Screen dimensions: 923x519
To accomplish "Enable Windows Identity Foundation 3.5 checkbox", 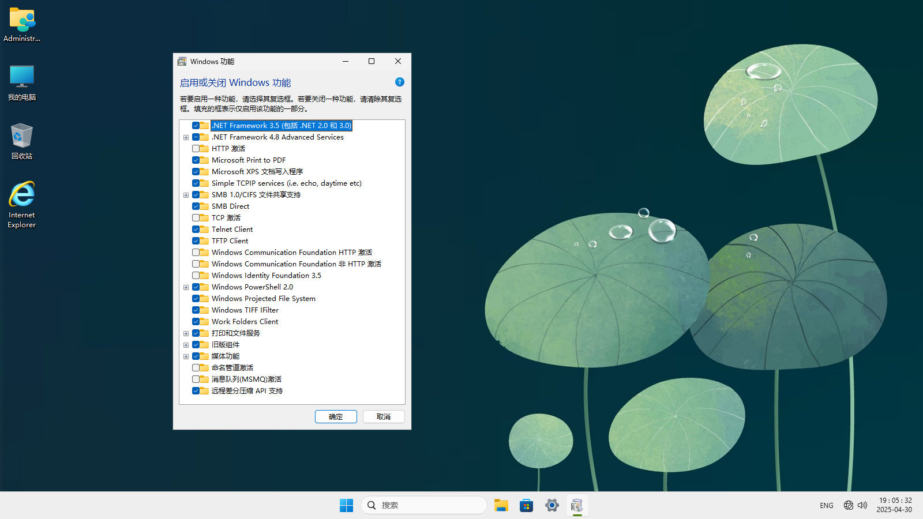I will click(196, 275).
